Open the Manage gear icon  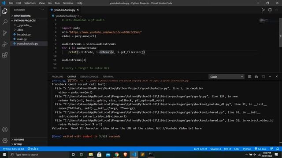(5, 140)
